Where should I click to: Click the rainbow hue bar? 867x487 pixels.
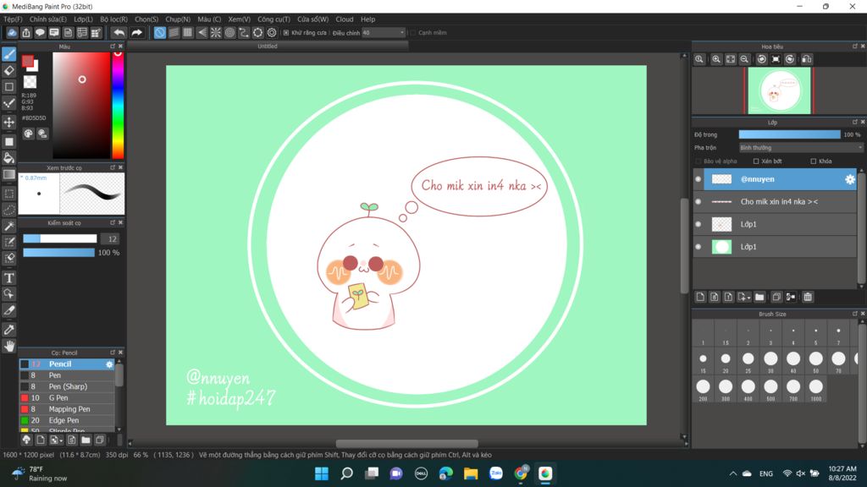(118, 106)
